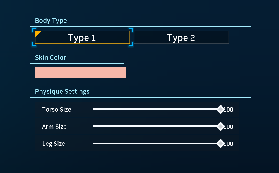Viewport: 279px width, 173px height.
Task: Click the Leg Size diamond slider handle
Action: click(x=220, y=144)
